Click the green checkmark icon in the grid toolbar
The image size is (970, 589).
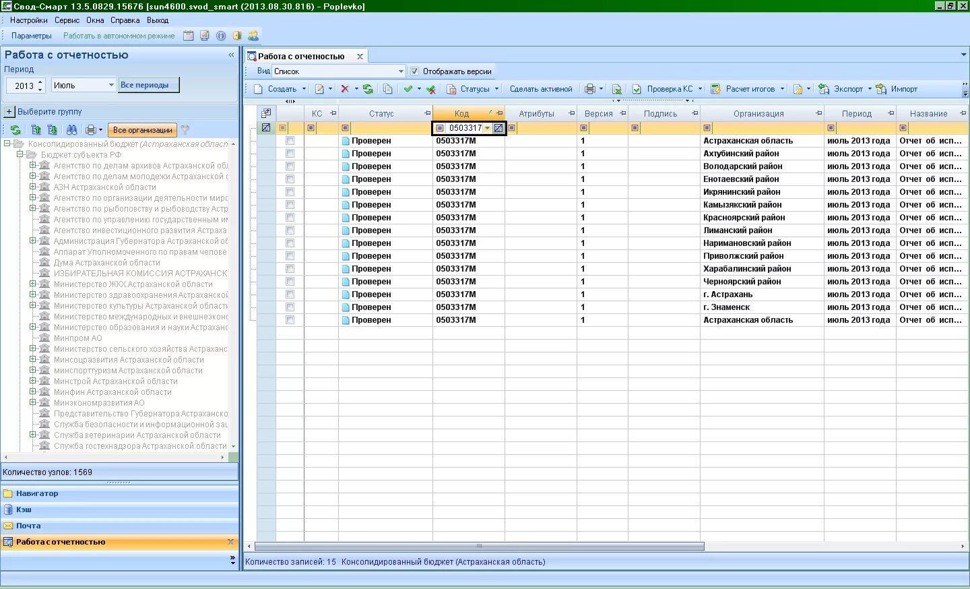[x=408, y=89]
